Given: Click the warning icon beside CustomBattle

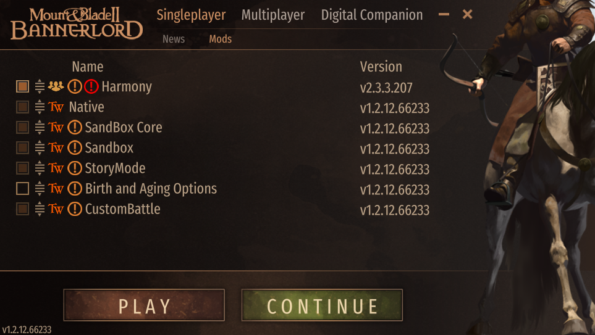Looking at the screenshot, I should (75, 209).
